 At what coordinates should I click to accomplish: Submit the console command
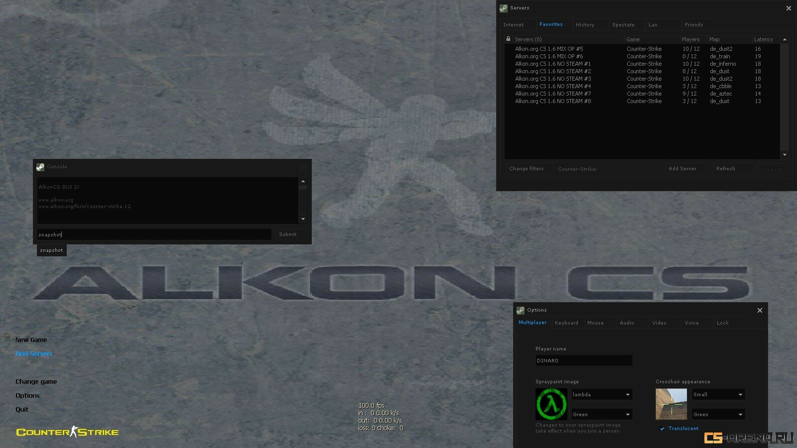point(287,234)
